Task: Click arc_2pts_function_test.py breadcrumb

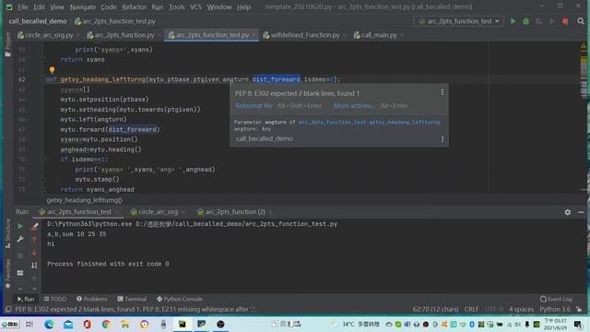Action: click(114, 21)
